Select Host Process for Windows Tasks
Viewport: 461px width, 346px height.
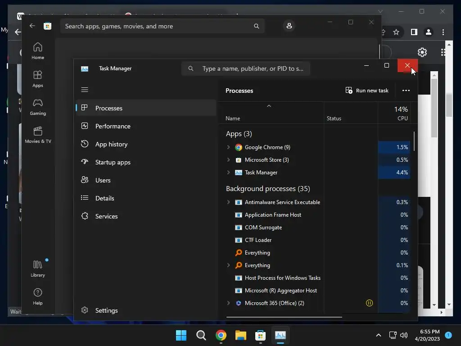(315, 278)
